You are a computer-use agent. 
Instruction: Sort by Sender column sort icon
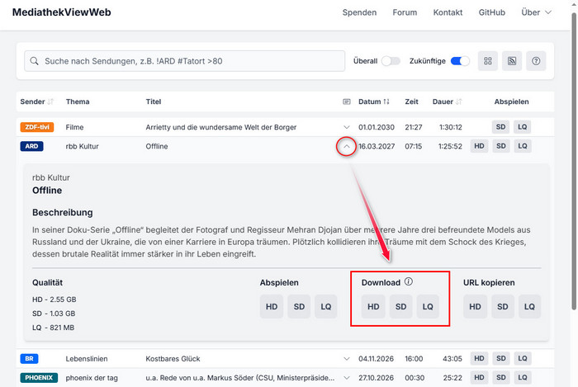pyautogui.click(x=51, y=102)
